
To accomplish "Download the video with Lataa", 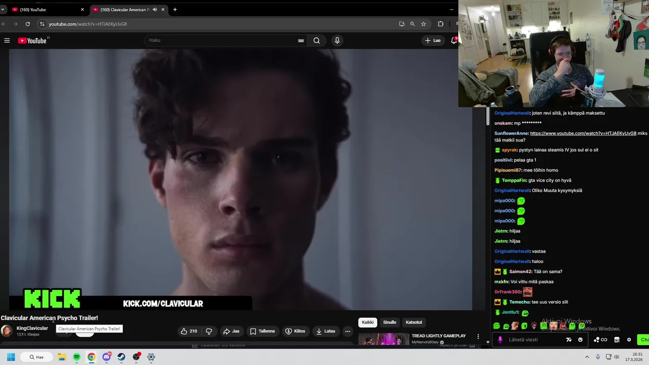I will click(325, 331).
